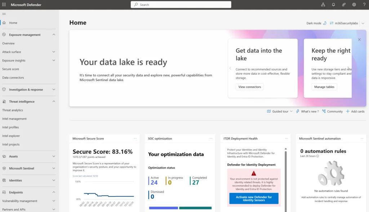Click the teal Completed optimization bar segment
The height and width of the screenshot is (212, 369).
tap(195, 208)
